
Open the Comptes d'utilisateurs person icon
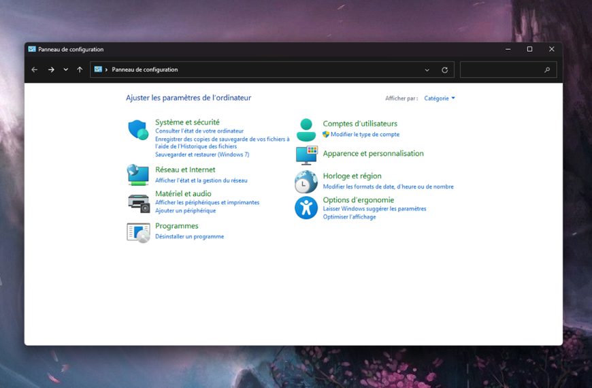point(306,129)
